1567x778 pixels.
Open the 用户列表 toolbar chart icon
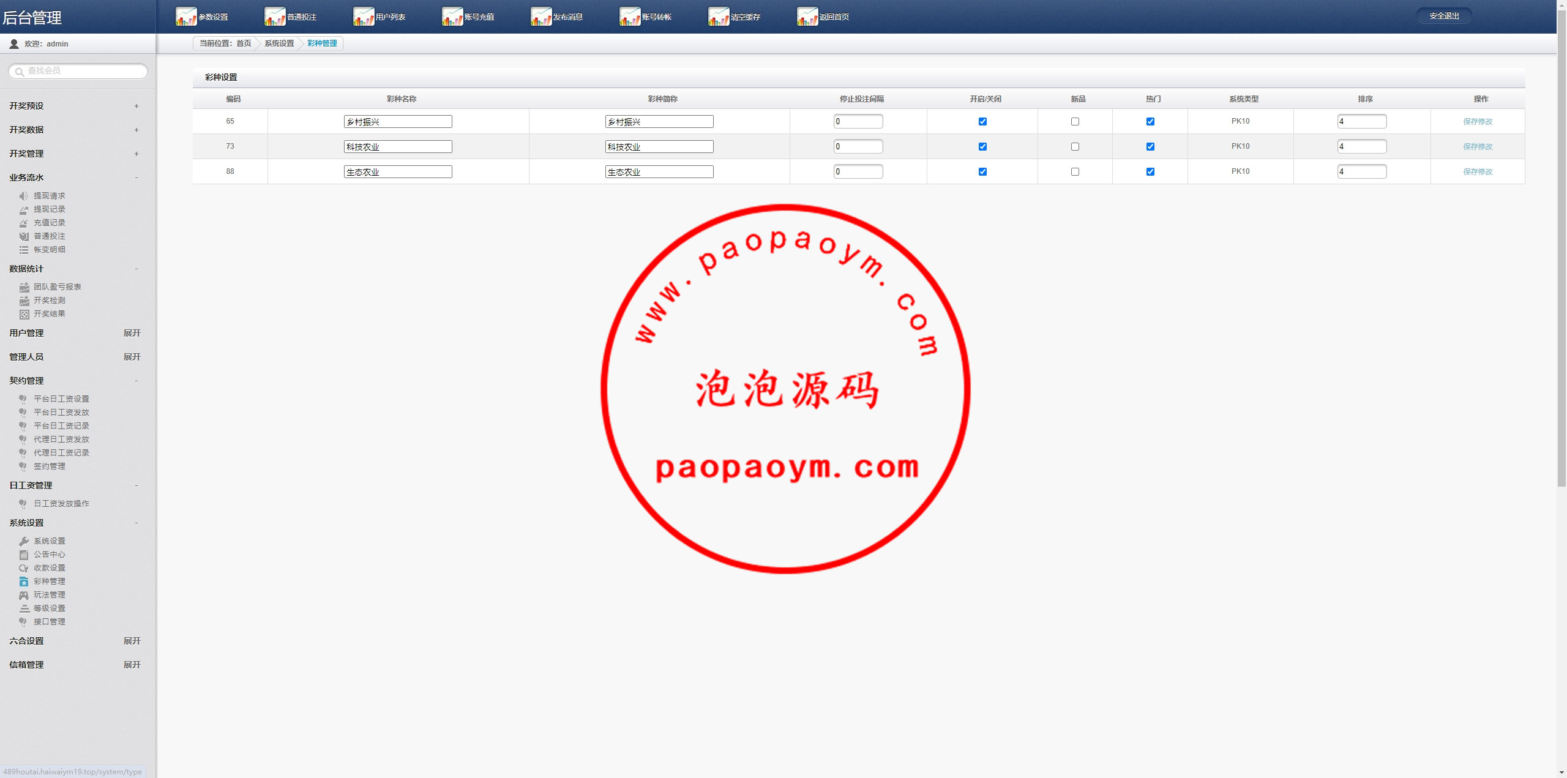click(364, 17)
